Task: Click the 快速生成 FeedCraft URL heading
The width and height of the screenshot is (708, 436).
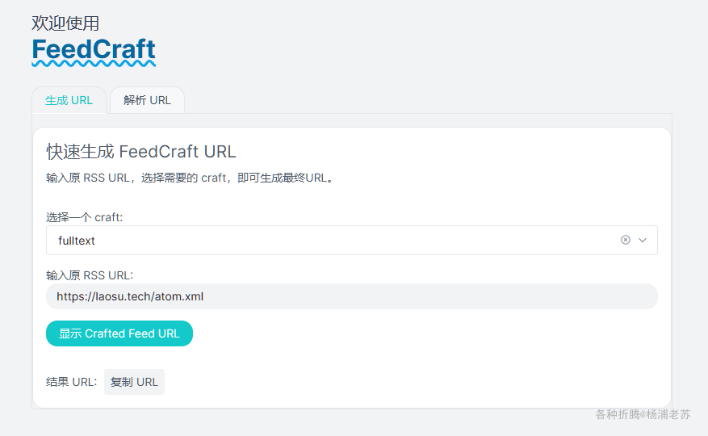Action: point(141,152)
